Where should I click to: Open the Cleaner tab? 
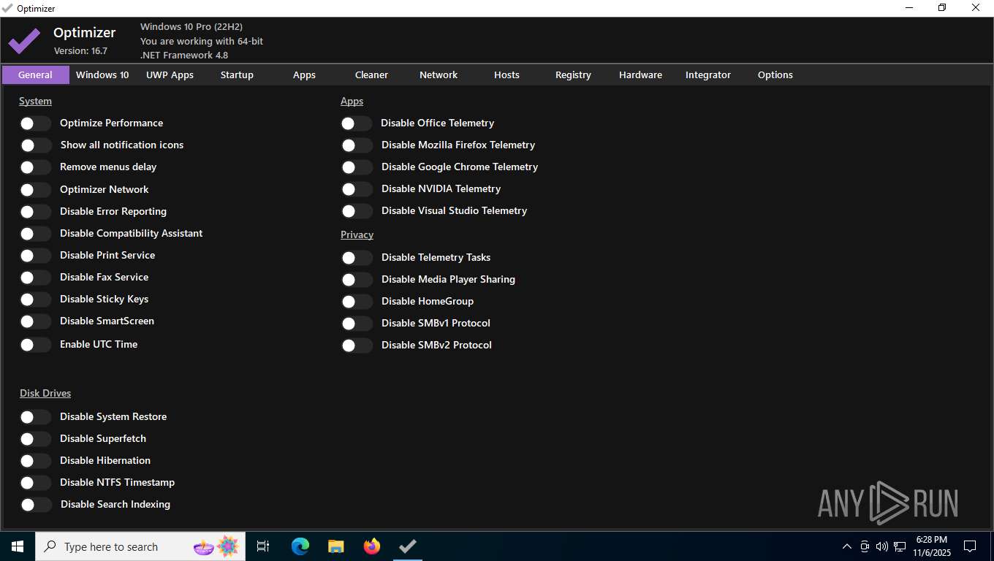[371, 75]
